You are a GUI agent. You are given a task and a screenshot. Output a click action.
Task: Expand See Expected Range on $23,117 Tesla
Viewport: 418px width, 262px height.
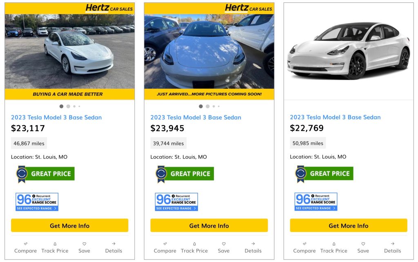click(37, 208)
